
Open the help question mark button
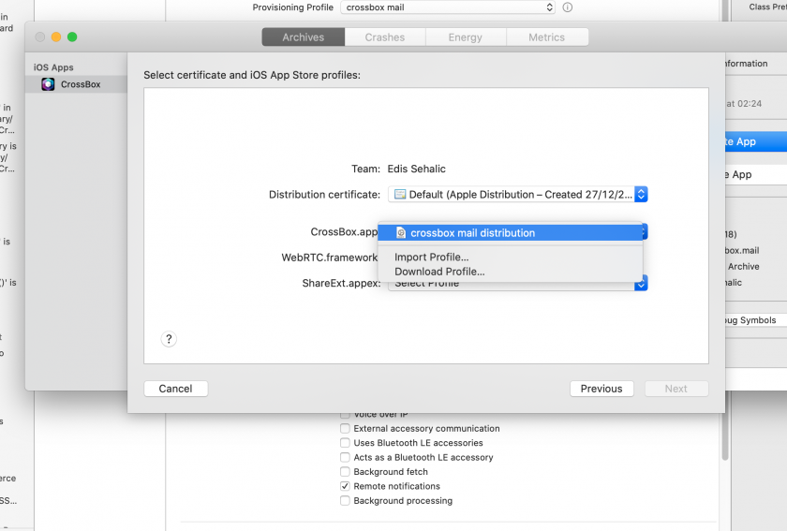[169, 339]
